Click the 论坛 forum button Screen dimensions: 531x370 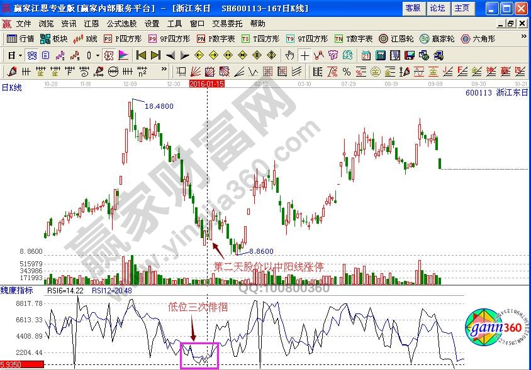pyautogui.click(x=437, y=8)
